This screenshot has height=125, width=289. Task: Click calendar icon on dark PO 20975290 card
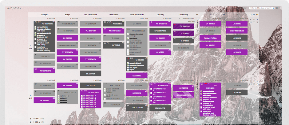point(36,22)
